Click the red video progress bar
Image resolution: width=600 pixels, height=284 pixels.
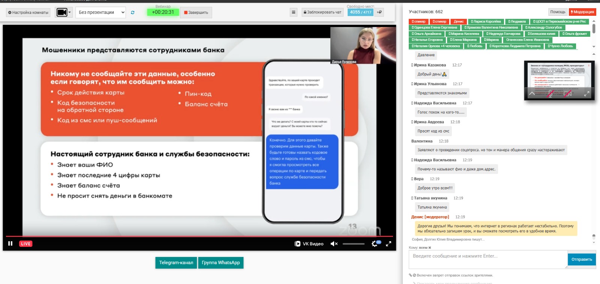coord(199,236)
